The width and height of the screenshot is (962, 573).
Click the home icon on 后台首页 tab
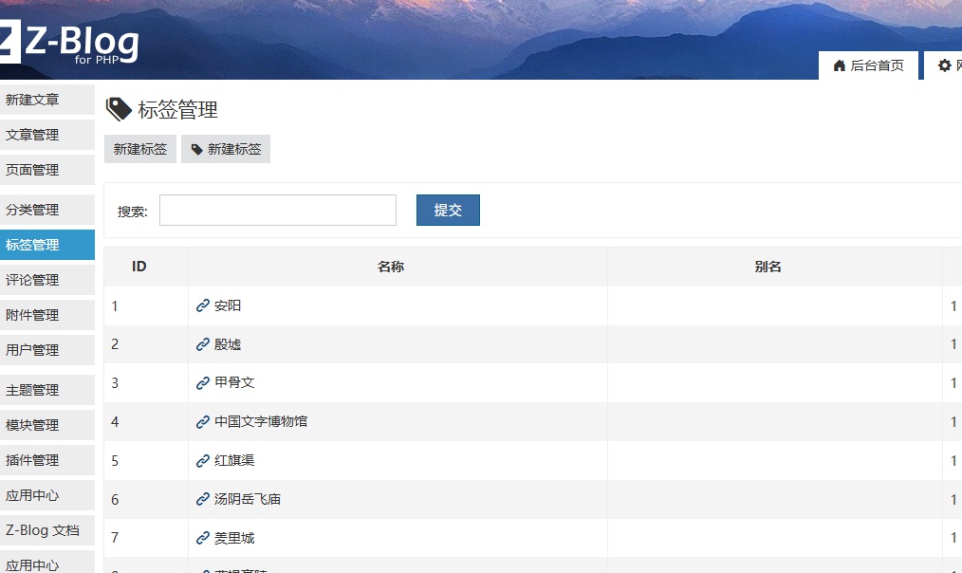[x=840, y=65]
